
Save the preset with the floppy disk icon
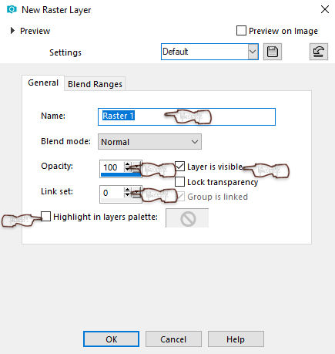(x=273, y=52)
